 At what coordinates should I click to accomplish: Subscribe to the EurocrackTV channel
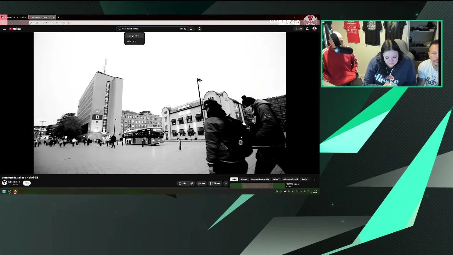click(27, 183)
